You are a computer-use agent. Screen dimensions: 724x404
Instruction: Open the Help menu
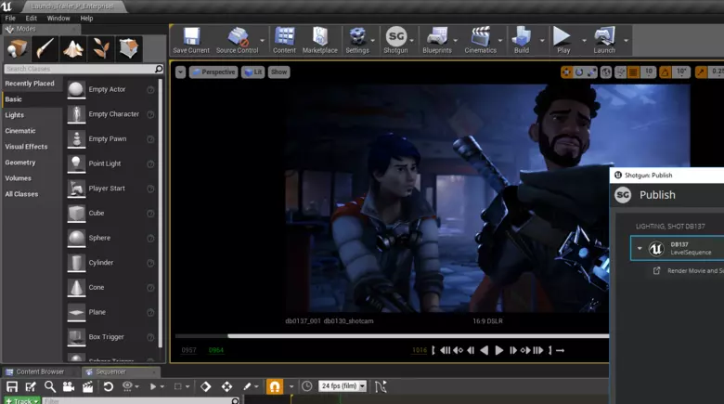[x=86, y=18]
